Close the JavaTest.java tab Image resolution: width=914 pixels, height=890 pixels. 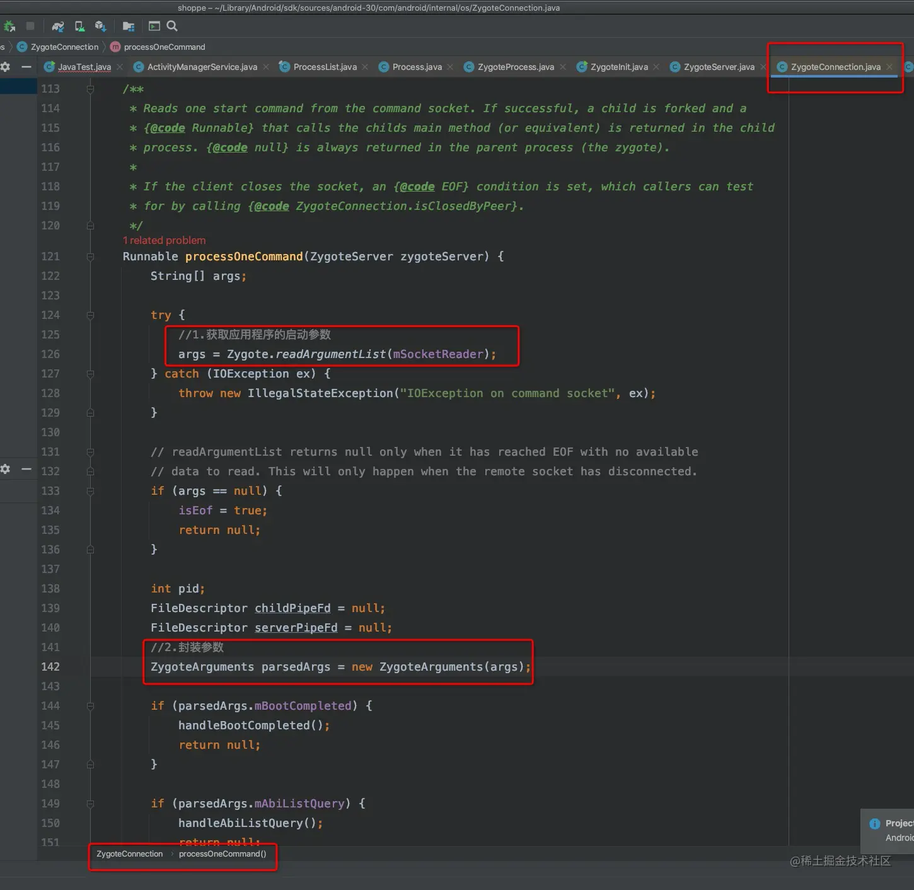tap(120, 67)
